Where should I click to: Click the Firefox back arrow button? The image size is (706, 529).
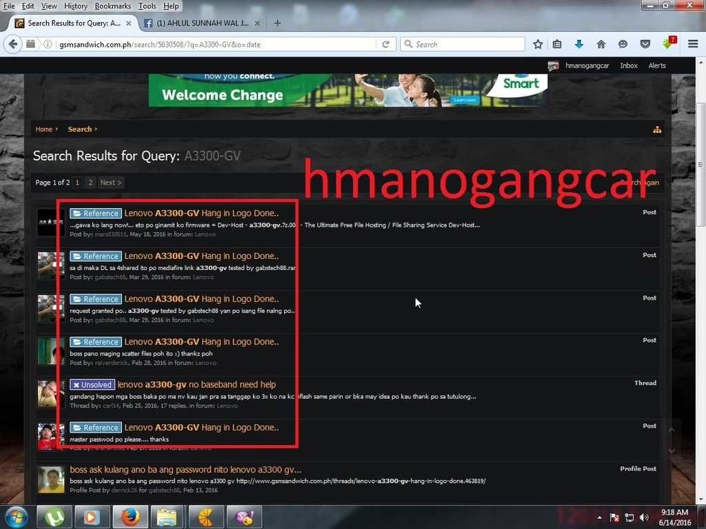click(x=12, y=44)
